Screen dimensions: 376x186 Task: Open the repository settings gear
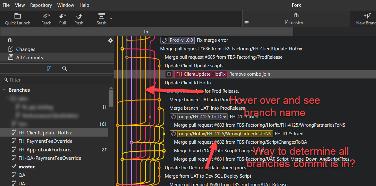coord(110,40)
